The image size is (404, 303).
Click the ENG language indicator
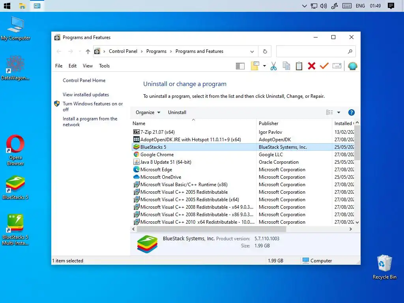[360, 6]
